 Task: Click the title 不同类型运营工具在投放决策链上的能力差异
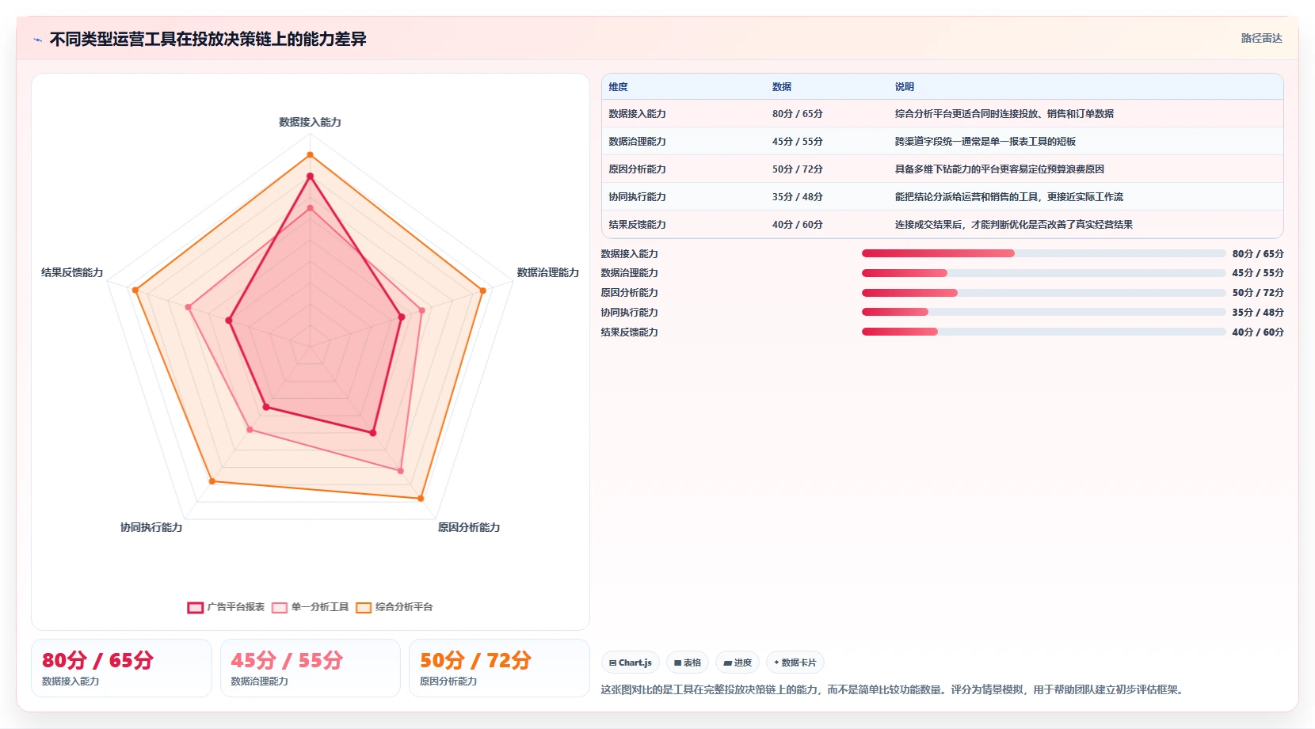coord(208,40)
